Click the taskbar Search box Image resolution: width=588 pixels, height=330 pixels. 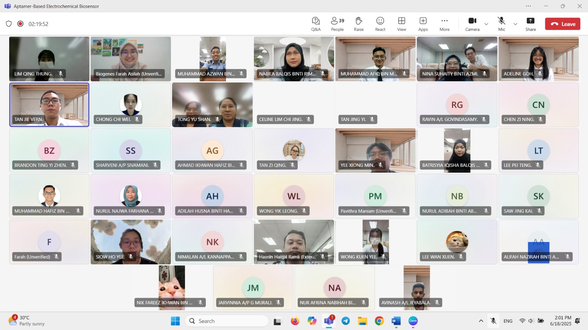(x=227, y=321)
